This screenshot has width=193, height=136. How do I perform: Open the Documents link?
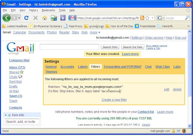pyautogui.click(x=37, y=32)
